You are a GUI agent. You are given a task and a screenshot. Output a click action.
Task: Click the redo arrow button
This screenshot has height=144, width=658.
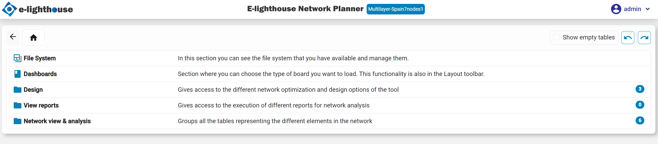644,38
